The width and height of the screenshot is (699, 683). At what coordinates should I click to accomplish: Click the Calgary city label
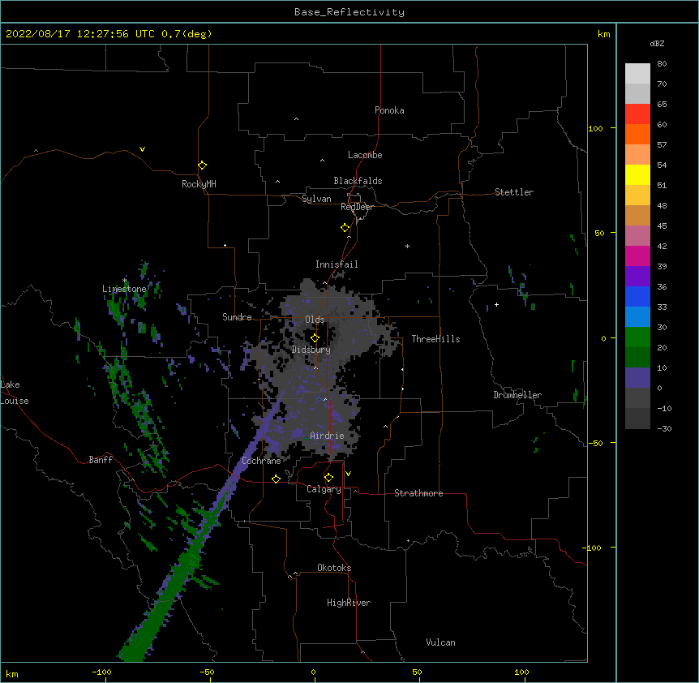pyautogui.click(x=324, y=489)
